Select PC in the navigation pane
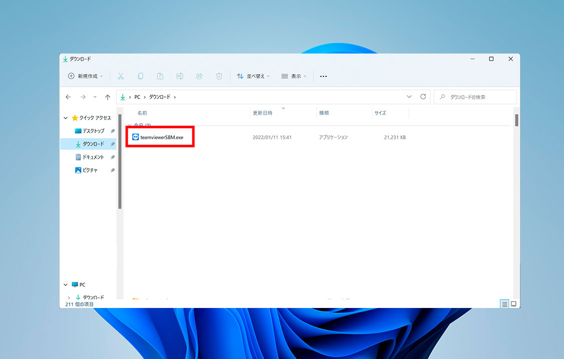564x359 pixels. [79, 284]
